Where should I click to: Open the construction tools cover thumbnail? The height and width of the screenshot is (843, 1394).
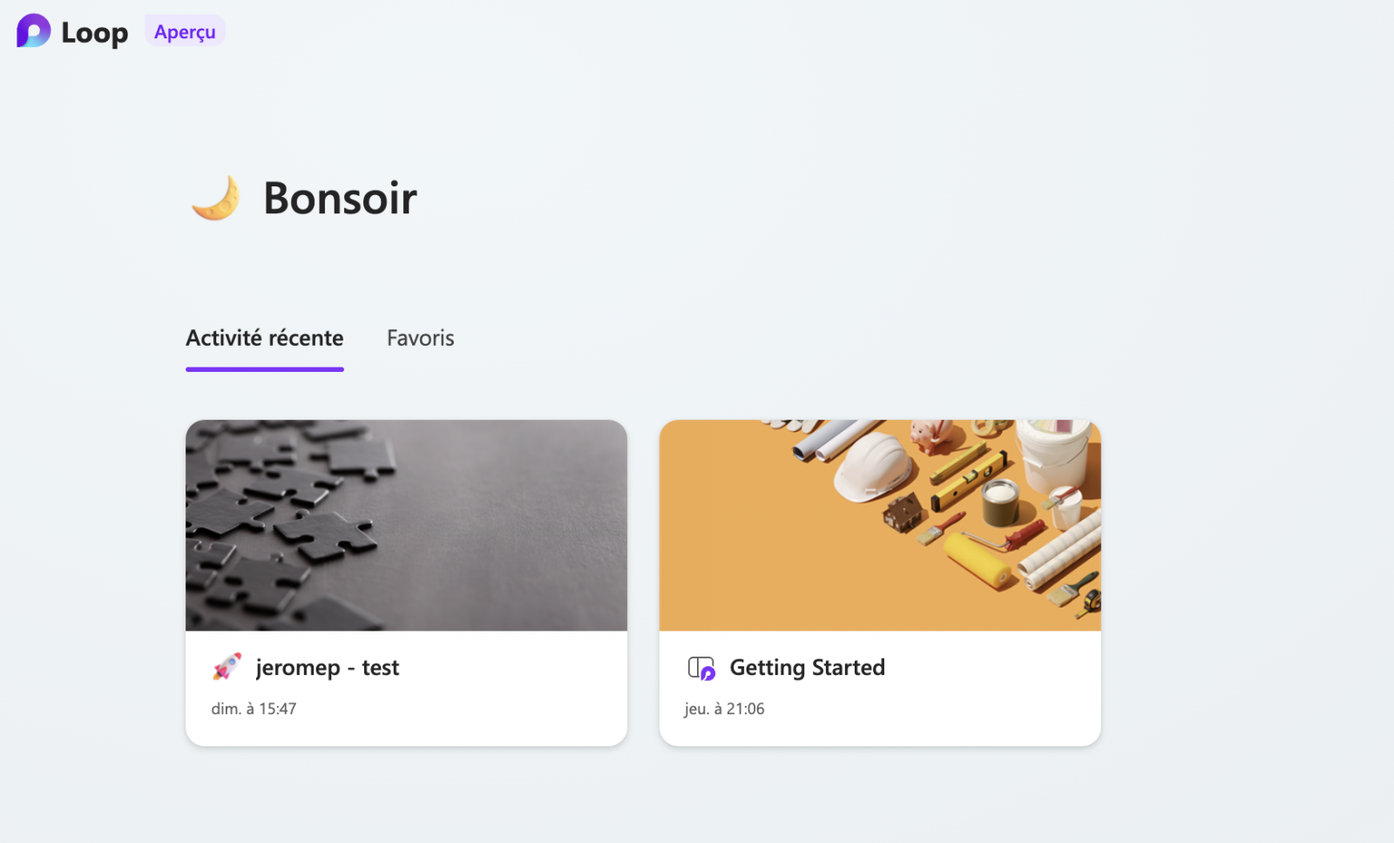point(880,525)
